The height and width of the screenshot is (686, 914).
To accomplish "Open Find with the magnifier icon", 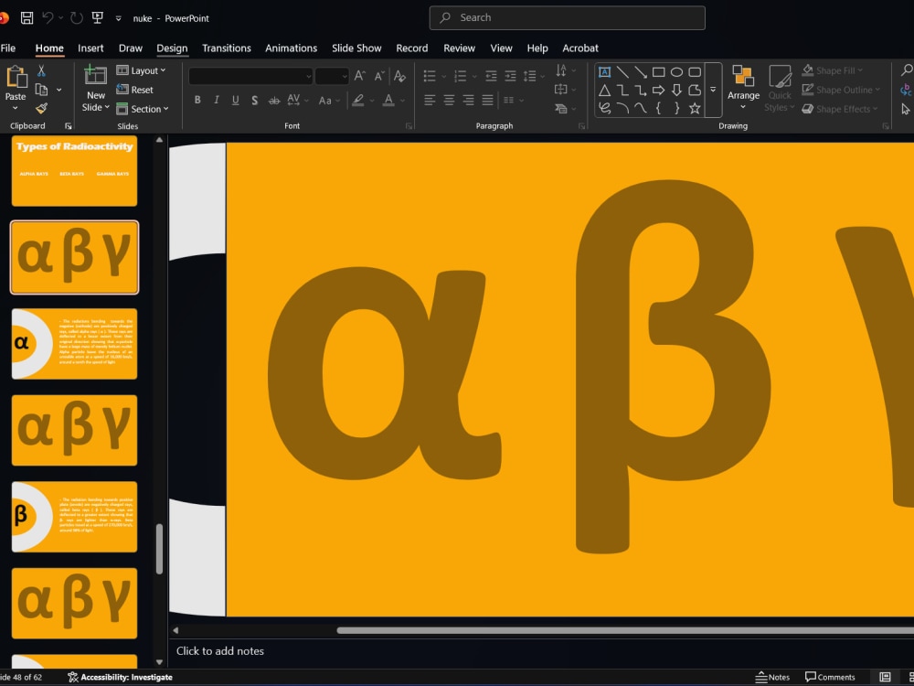I will coord(907,70).
